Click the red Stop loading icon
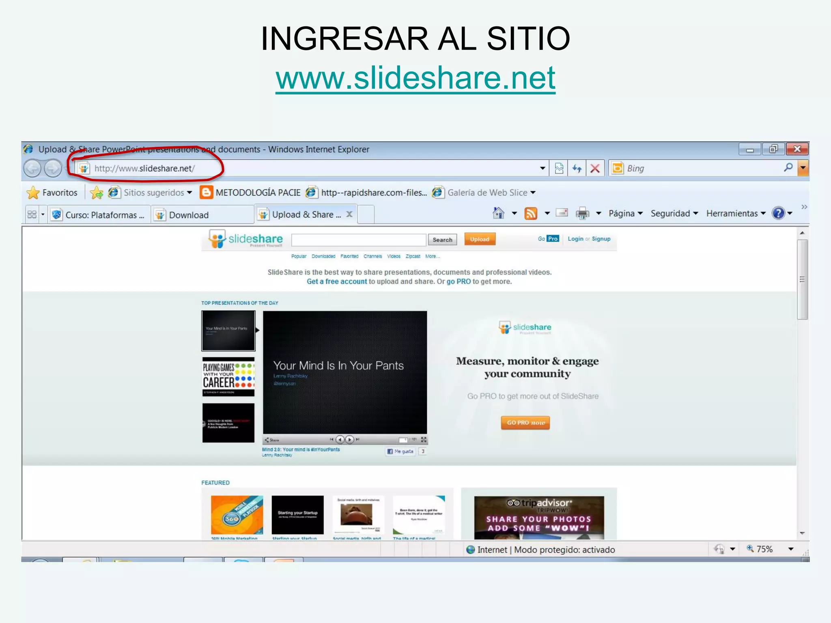 (595, 168)
